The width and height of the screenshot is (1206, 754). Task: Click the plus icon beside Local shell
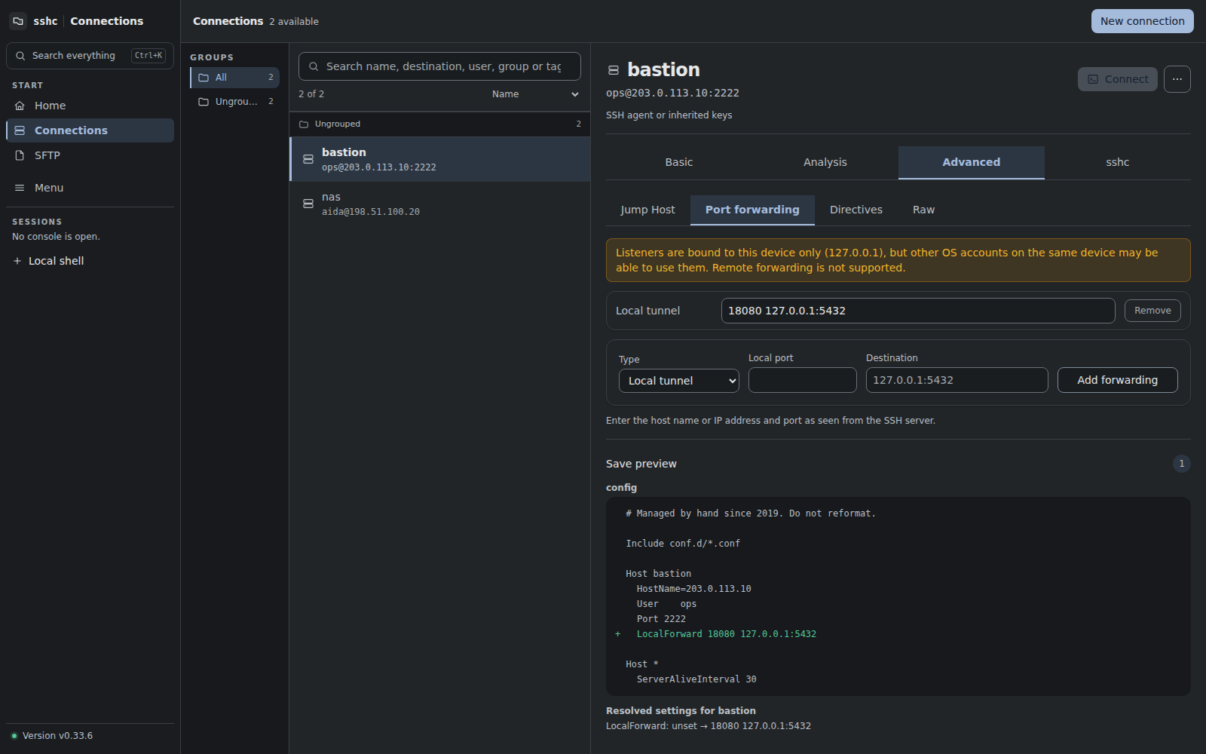pyautogui.click(x=17, y=261)
